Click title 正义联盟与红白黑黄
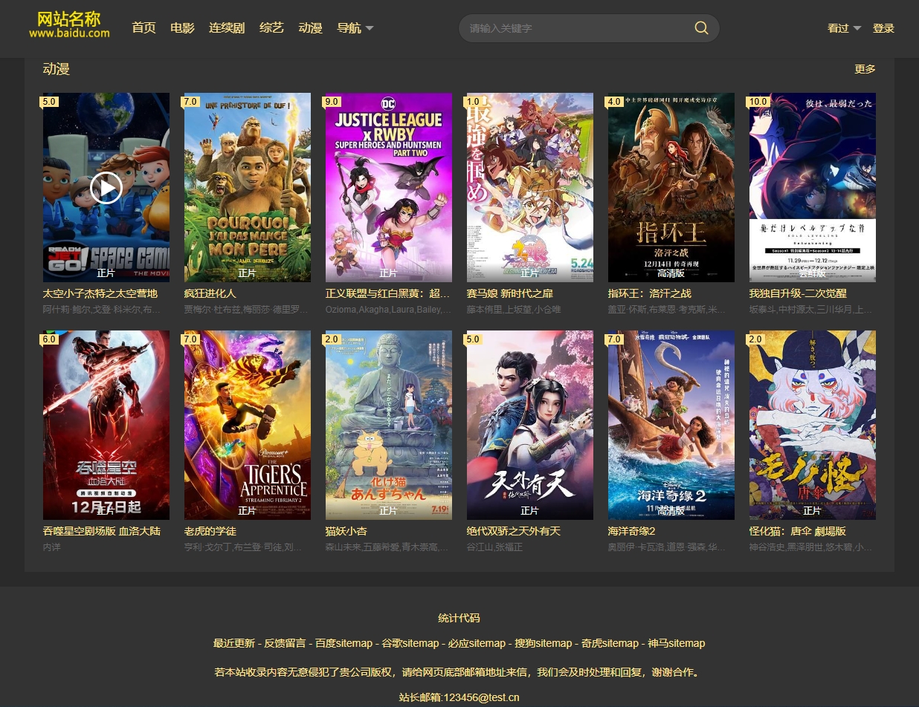 (388, 293)
